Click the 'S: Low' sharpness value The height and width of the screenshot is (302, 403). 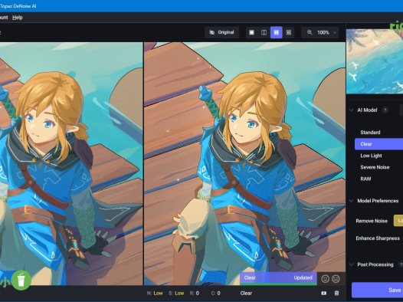176,293
